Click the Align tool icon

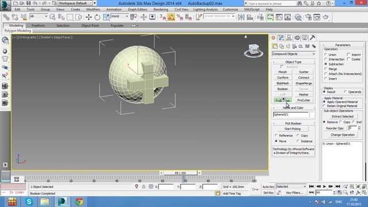point(250,17)
